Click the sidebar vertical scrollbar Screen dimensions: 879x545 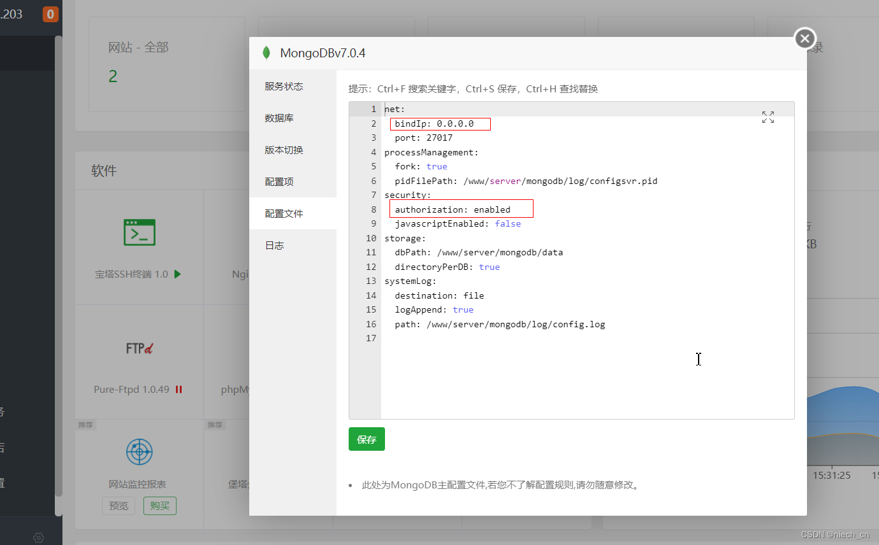click(59, 266)
